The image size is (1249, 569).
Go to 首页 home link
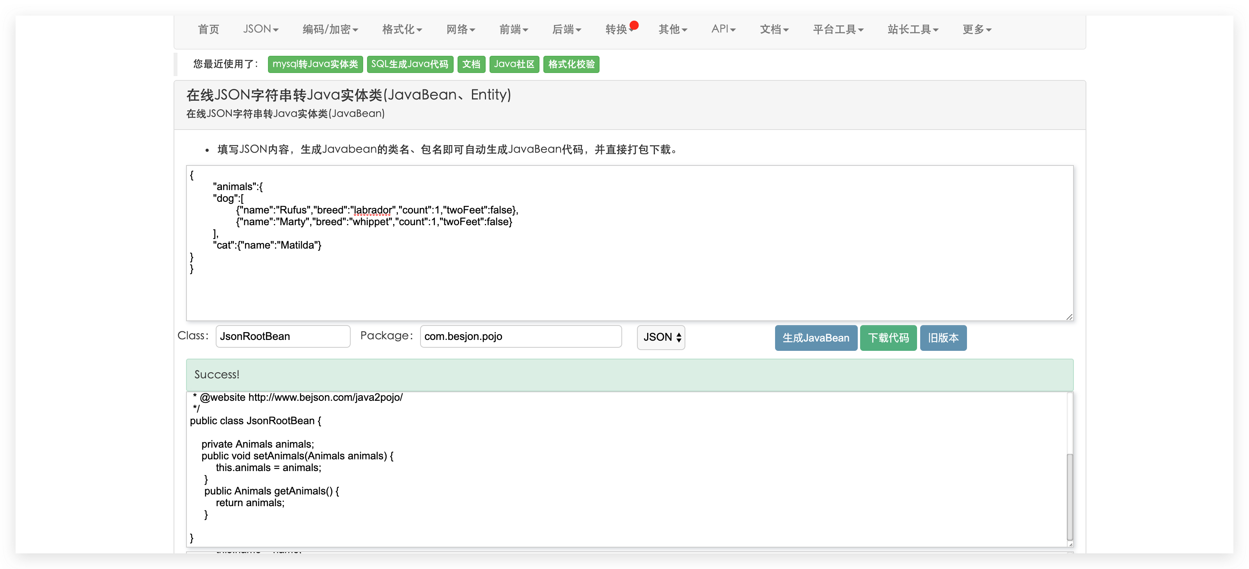208,29
